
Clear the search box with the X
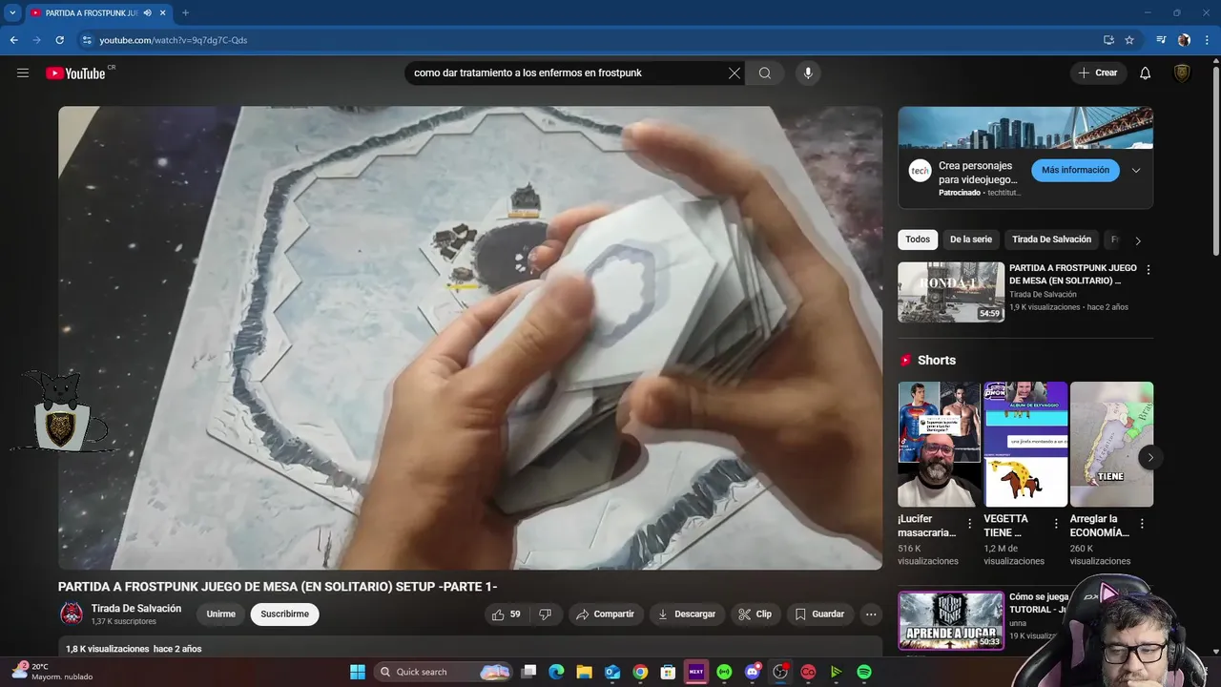point(735,73)
